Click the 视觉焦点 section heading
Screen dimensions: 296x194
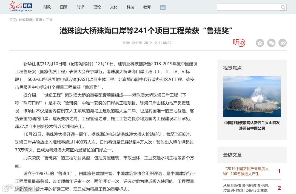coord(232,68)
